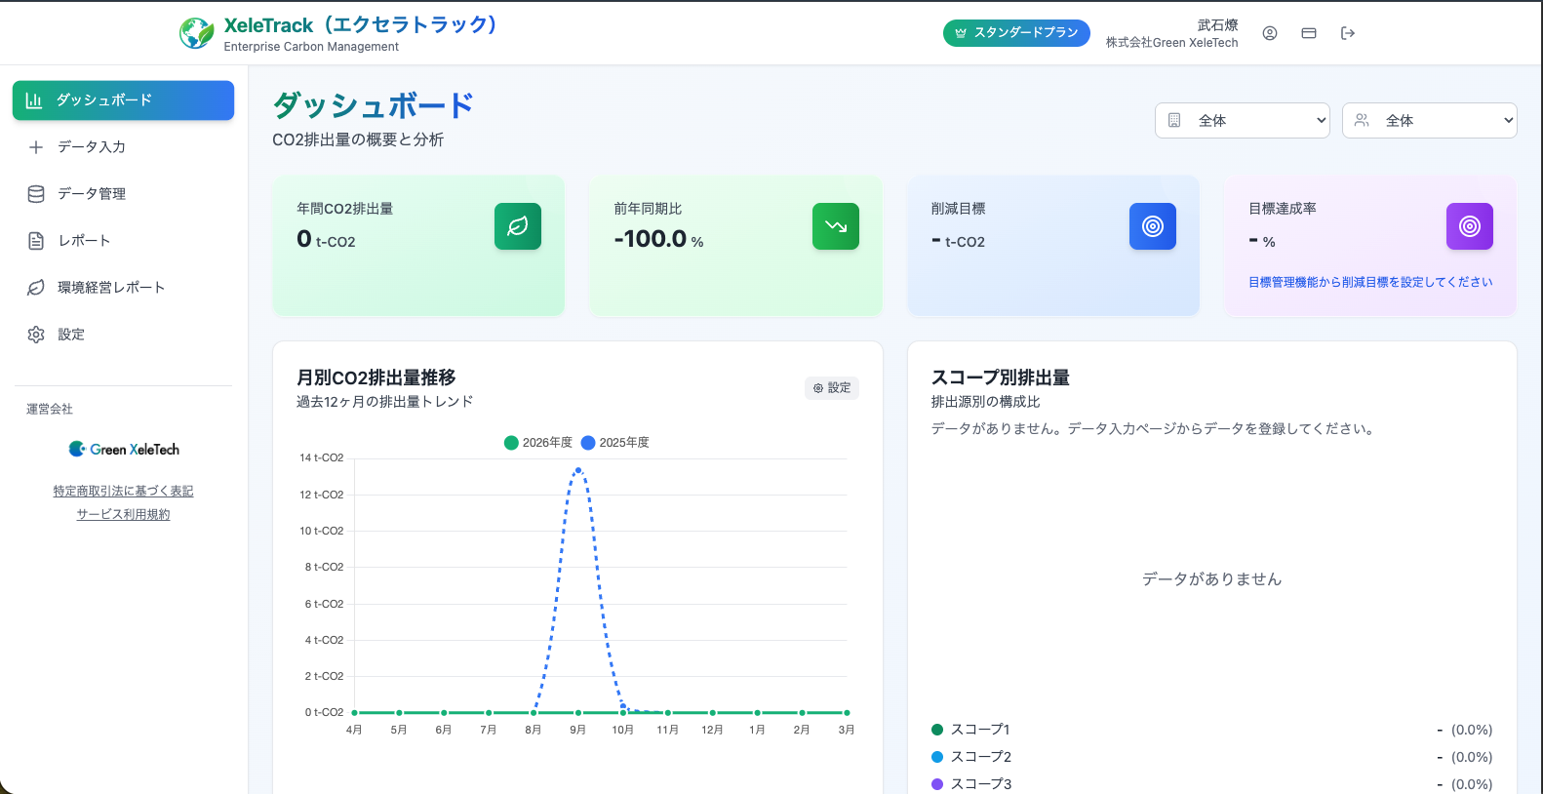Click the Green XeleTech company logo
Image resolution: width=1543 pixels, height=794 pixels.
124,449
